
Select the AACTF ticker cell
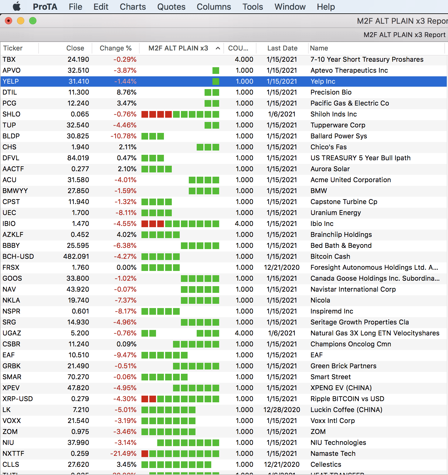[13, 169]
